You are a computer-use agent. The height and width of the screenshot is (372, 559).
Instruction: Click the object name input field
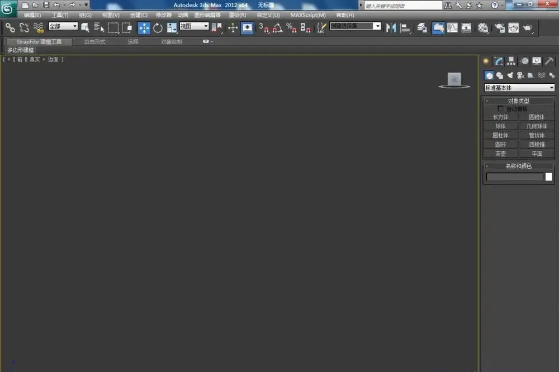[x=514, y=177]
